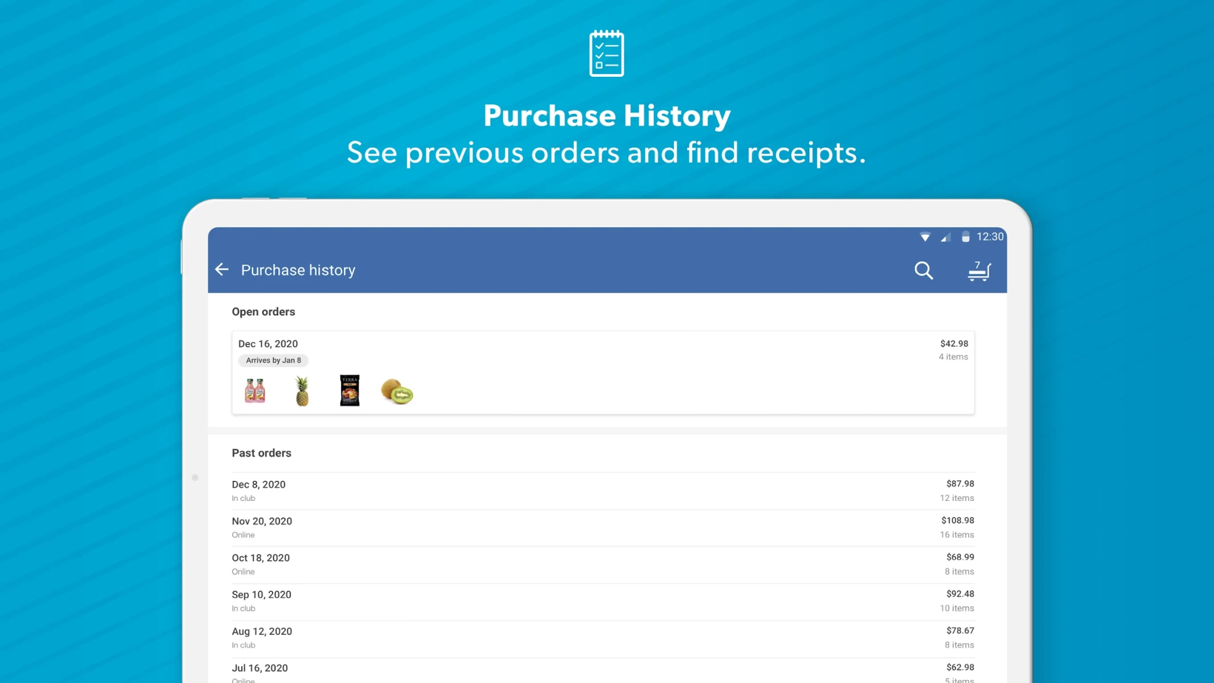Select the snack bag product thumbnail
This screenshot has height=683, width=1214.
348,390
